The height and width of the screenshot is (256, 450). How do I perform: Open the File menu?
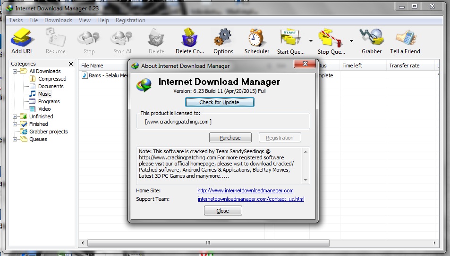34,20
